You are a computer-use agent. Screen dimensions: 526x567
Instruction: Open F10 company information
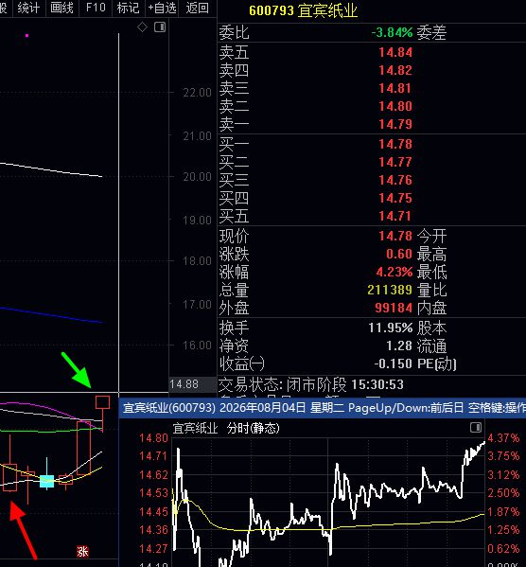pyautogui.click(x=96, y=8)
